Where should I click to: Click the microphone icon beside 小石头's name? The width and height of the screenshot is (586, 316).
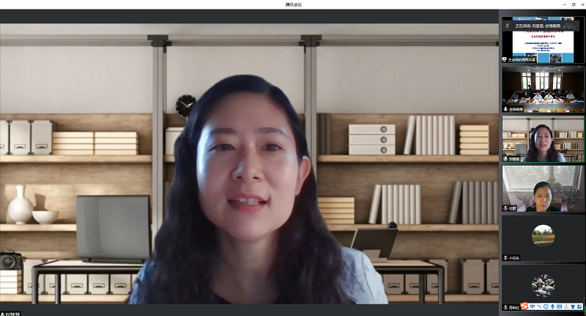(505, 257)
